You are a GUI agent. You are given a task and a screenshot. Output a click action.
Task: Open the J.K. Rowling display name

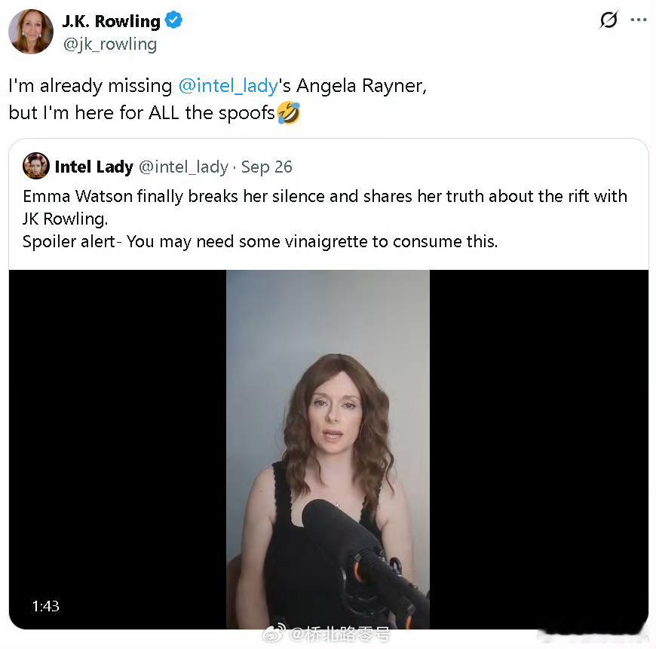pos(112,21)
